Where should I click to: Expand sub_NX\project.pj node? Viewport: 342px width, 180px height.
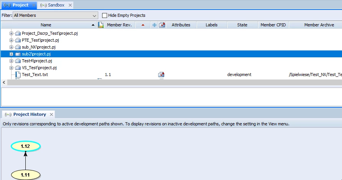(12, 47)
